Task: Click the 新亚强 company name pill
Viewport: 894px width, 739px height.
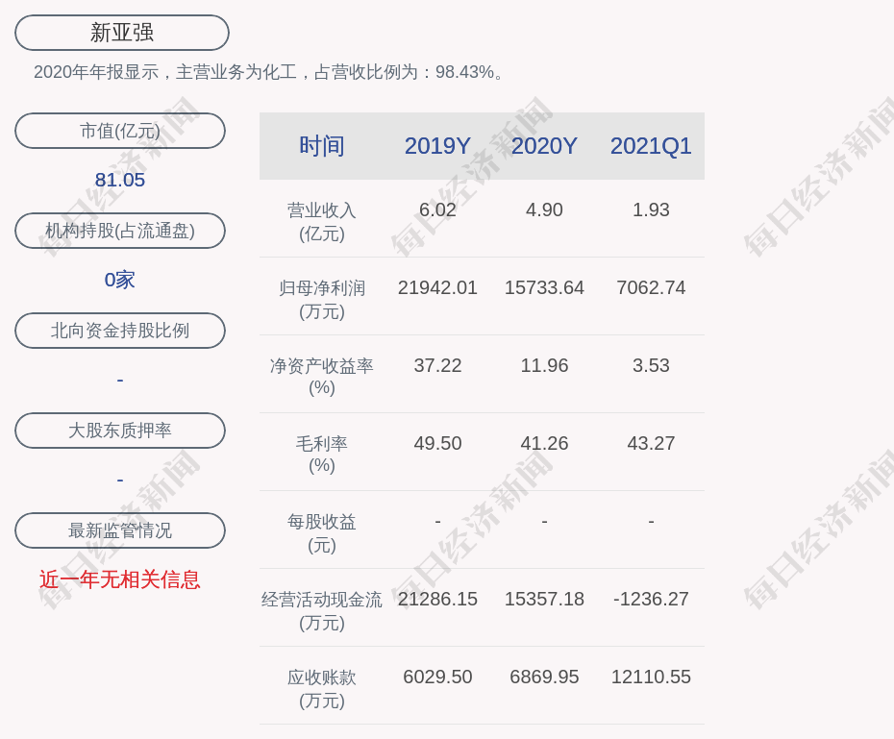Action: [x=122, y=33]
